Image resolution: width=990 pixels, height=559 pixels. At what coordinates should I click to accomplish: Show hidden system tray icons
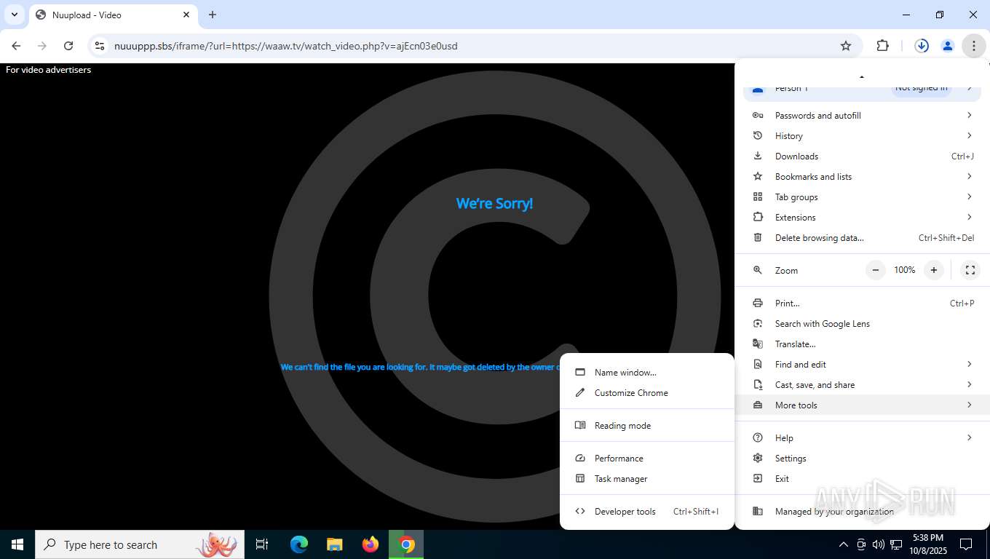click(844, 544)
